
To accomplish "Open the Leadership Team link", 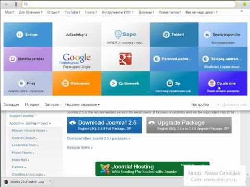I will [x=25, y=145].
